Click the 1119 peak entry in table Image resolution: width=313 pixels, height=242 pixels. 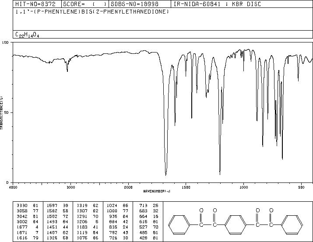click(88, 233)
